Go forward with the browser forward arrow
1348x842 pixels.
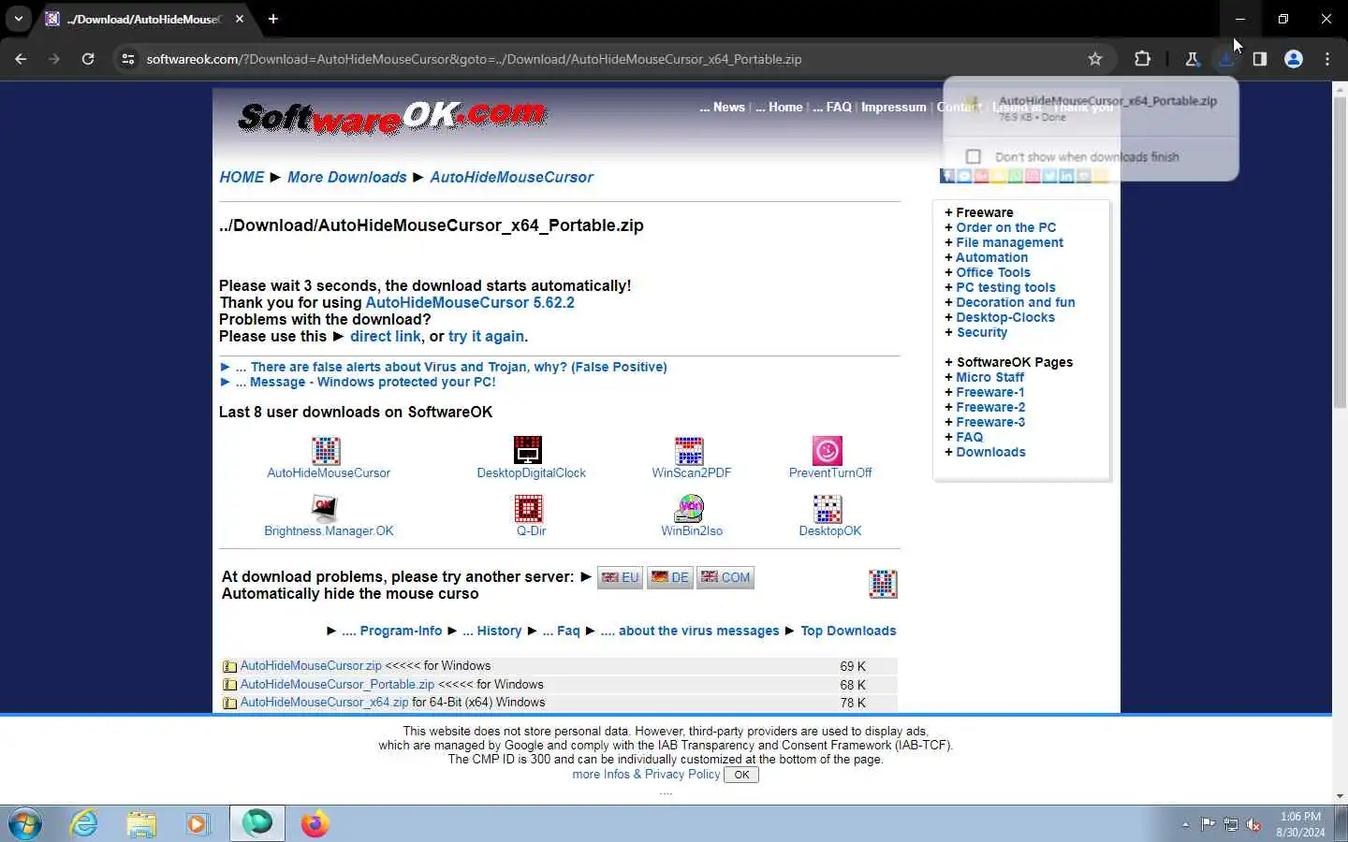(x=54, y=59)
